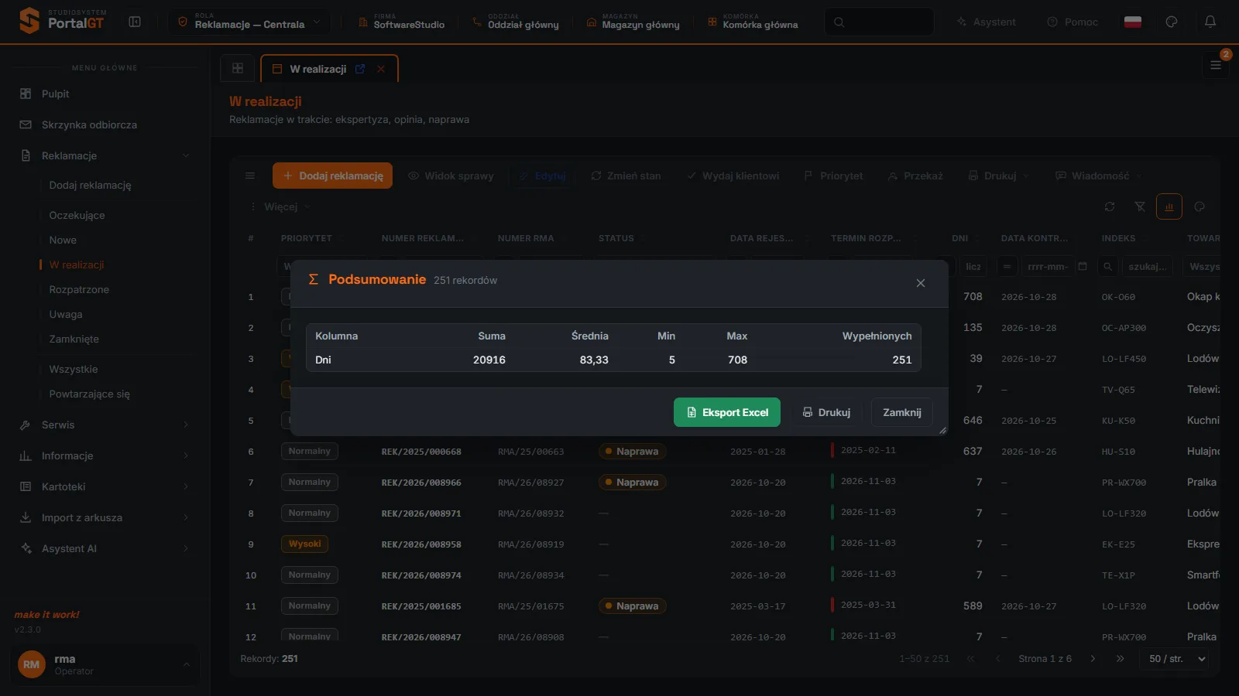Click the Drukuj button in dialog
Image resolution: width=1239 pixels, height=696 pixels.
[826, 412]
